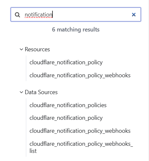Collapse the Resources section chevron

(21, 49)
